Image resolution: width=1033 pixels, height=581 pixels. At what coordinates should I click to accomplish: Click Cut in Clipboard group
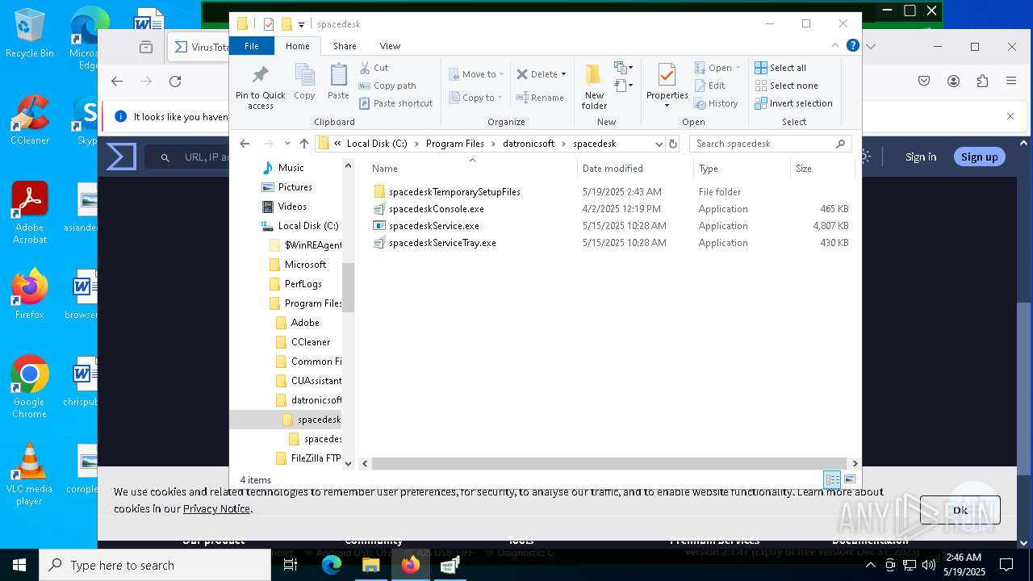click(374, 68)
